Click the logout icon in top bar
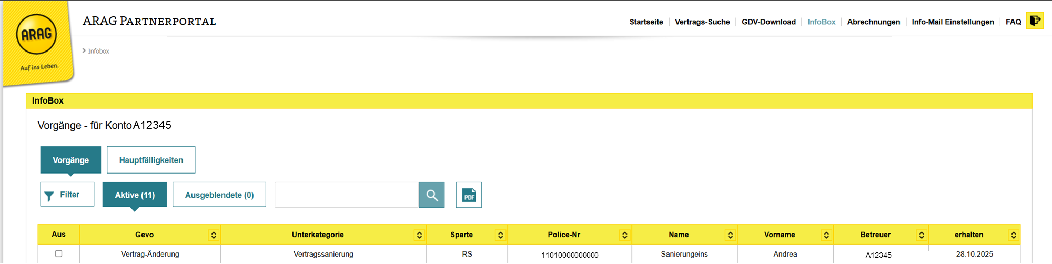Viewport: 1052px width, 264px height. click(1035, 21)
